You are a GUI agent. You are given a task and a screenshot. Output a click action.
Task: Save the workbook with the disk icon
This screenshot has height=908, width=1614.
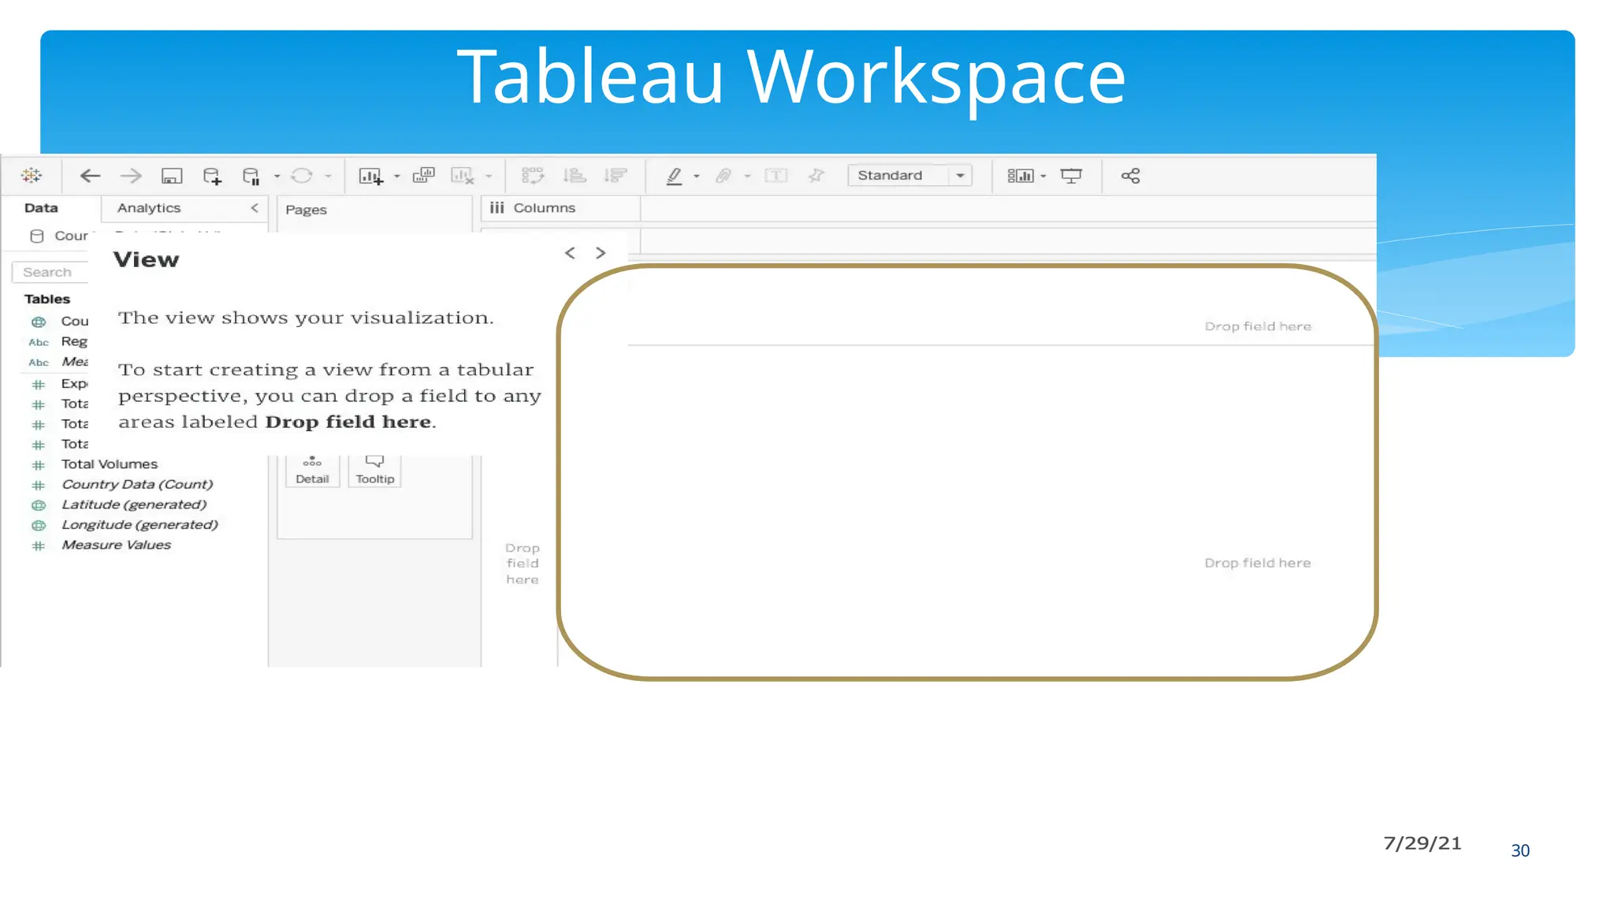pos(172,176)
